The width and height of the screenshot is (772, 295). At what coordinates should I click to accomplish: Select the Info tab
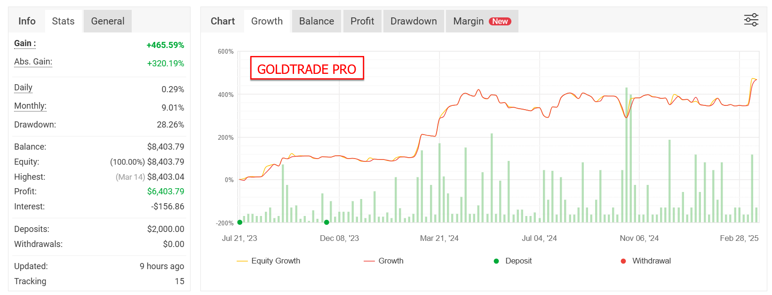(x=27, y=21)
